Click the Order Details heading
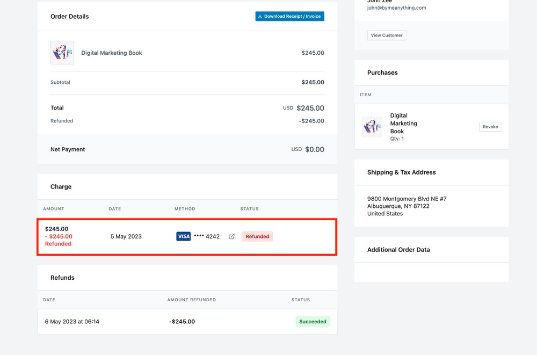 click(x=69, y=16)
